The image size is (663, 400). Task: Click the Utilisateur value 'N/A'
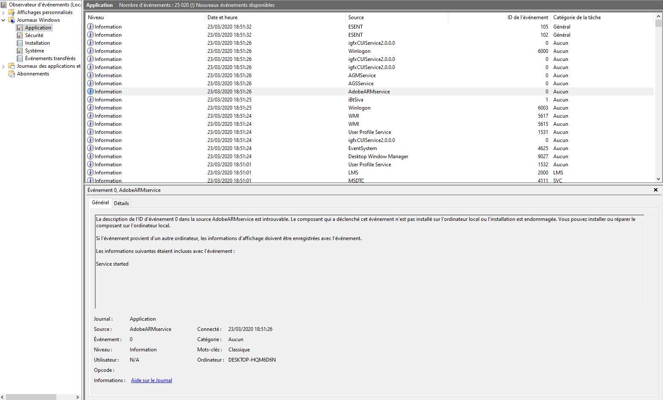coord(134,360)
